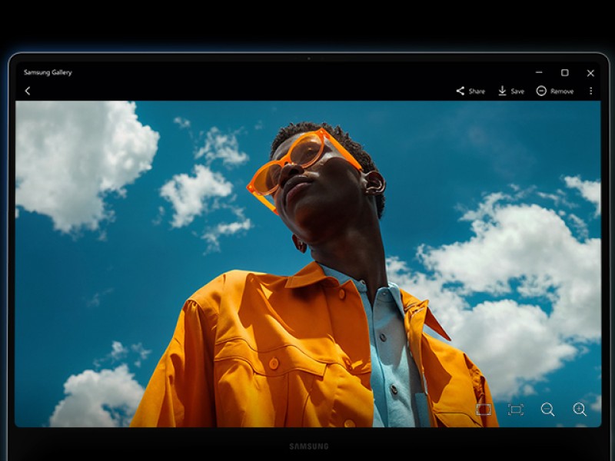Click the plain rectangle view icon
The width and height of the screenshot is (615, 461).
click(x=484, y=410)
